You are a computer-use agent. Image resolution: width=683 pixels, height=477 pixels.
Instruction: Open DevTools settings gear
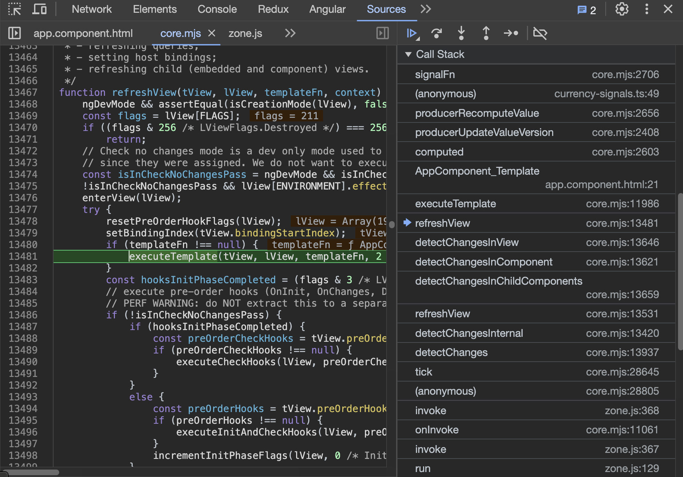[x=622, y=9]
